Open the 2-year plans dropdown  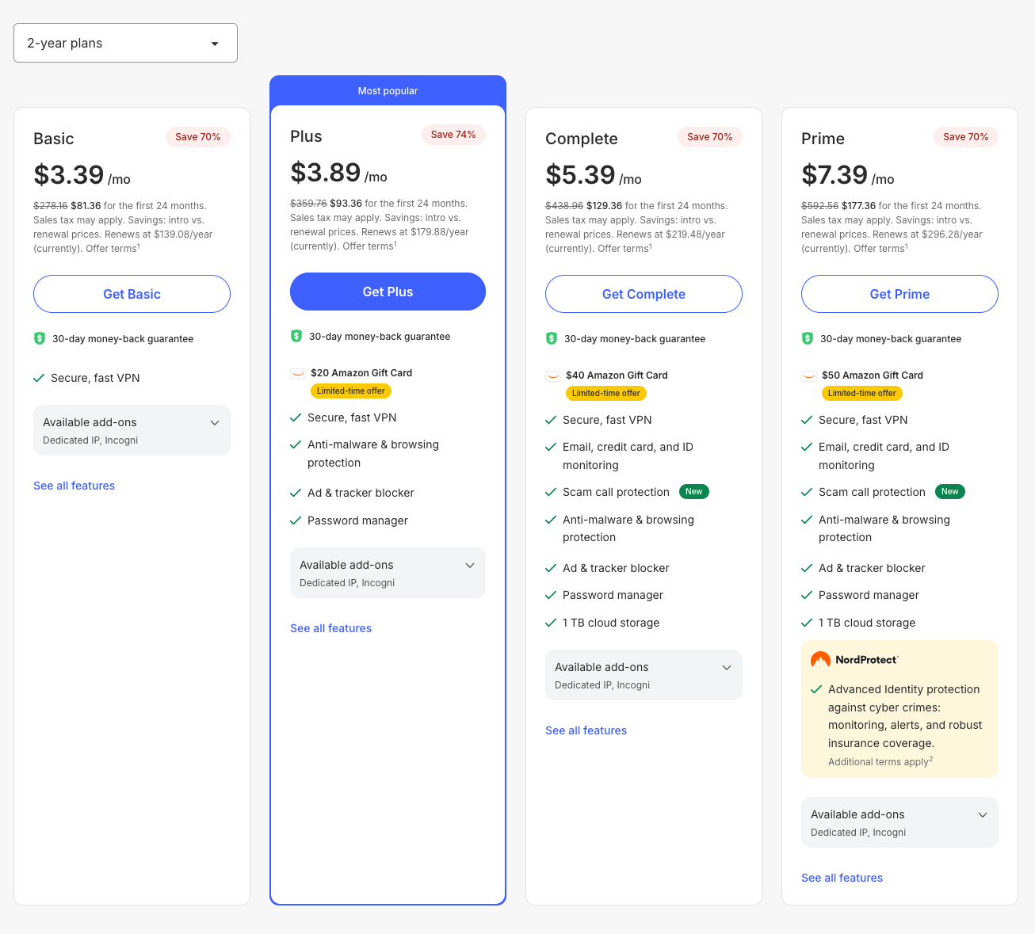[125, 43]
